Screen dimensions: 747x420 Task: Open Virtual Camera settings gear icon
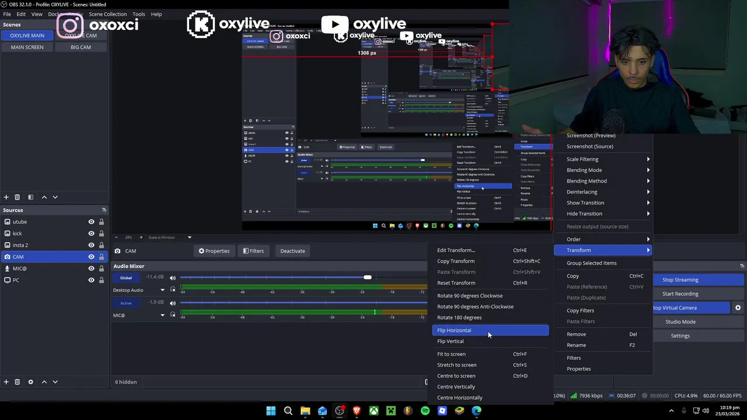point(738,307)
